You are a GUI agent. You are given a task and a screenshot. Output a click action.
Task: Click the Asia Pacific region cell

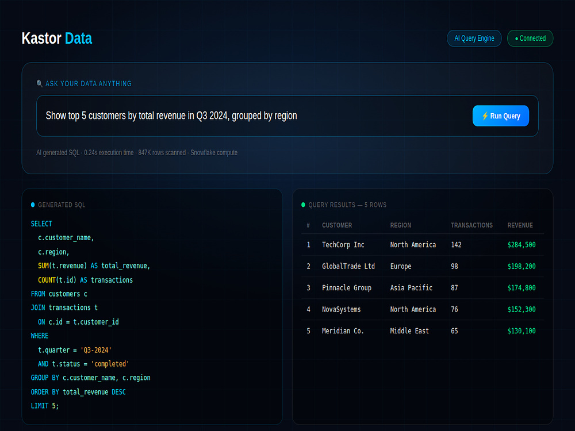tap(411, 288)
